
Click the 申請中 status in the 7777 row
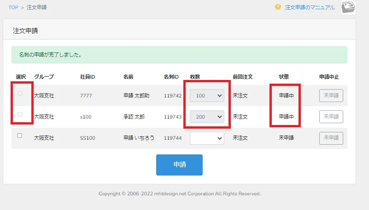(286, 96)
